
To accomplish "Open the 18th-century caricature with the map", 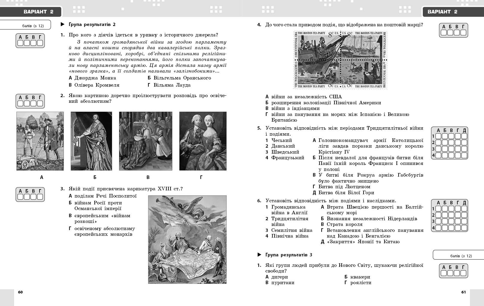I will click(187, 239).
